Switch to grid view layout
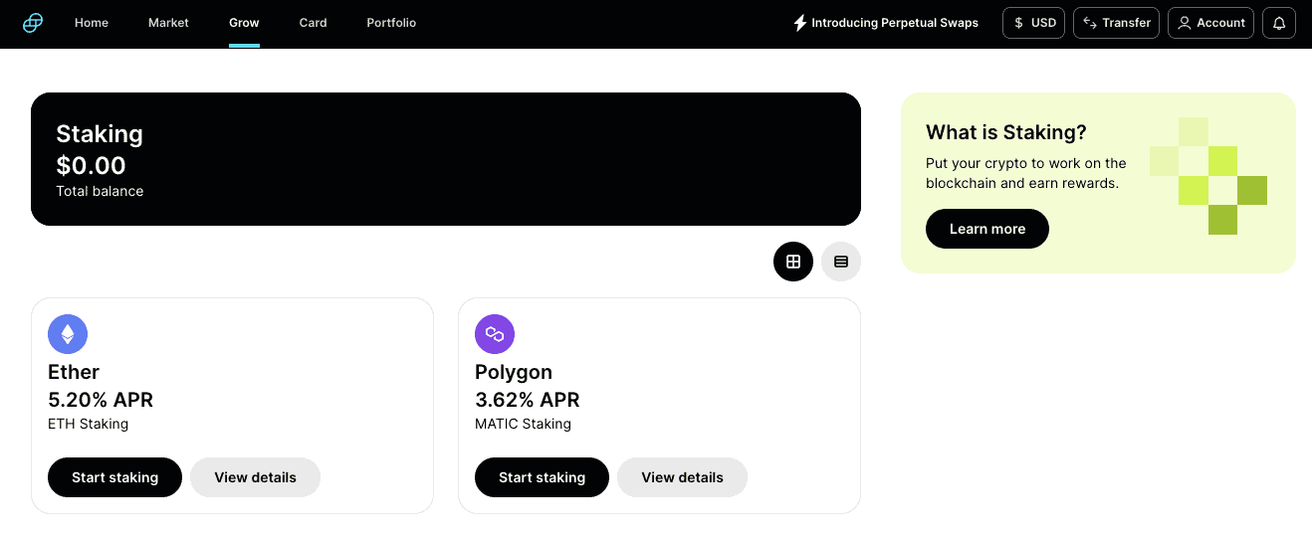 tap(793, 262)
